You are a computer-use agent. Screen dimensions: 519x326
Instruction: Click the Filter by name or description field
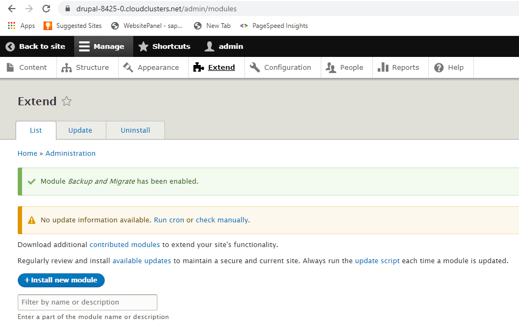pyautogui.click(x=87, y=302)
